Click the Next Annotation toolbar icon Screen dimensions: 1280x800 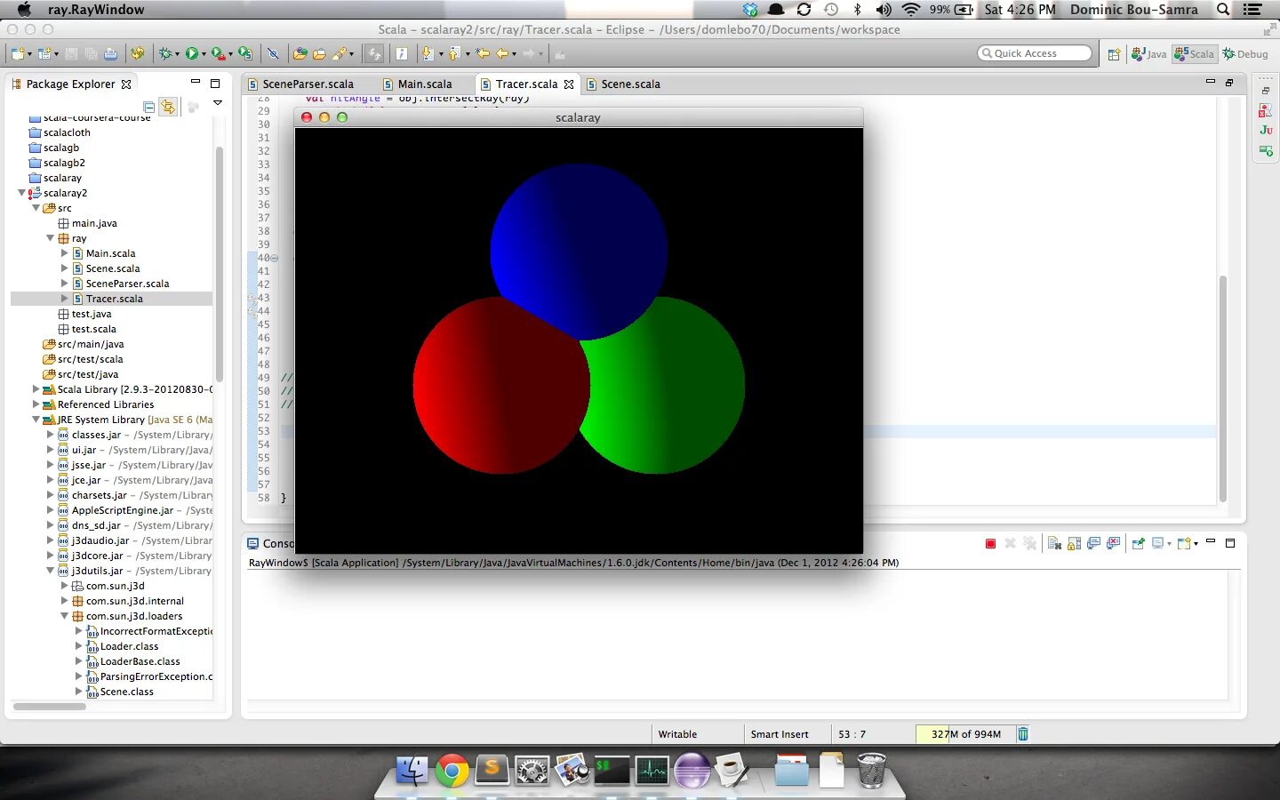[428, 54]
